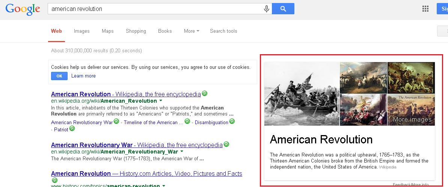This screenshot has height=187, width=448.
Task: Click the Learn more cookies link
Action: coord(83,76)
